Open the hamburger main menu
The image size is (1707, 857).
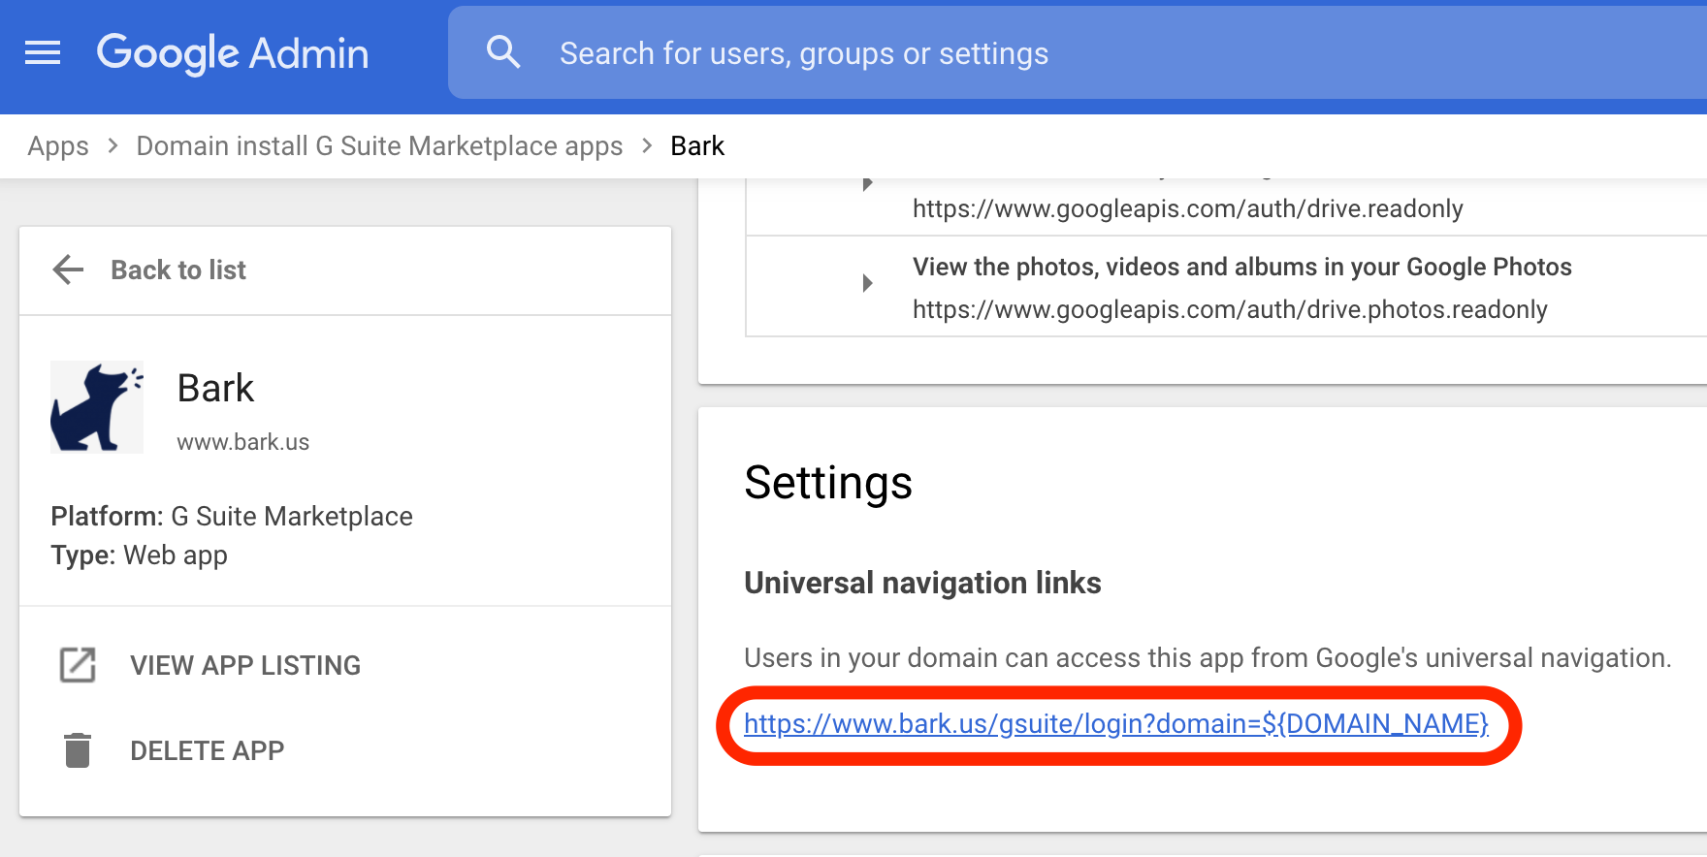point(43,53)
